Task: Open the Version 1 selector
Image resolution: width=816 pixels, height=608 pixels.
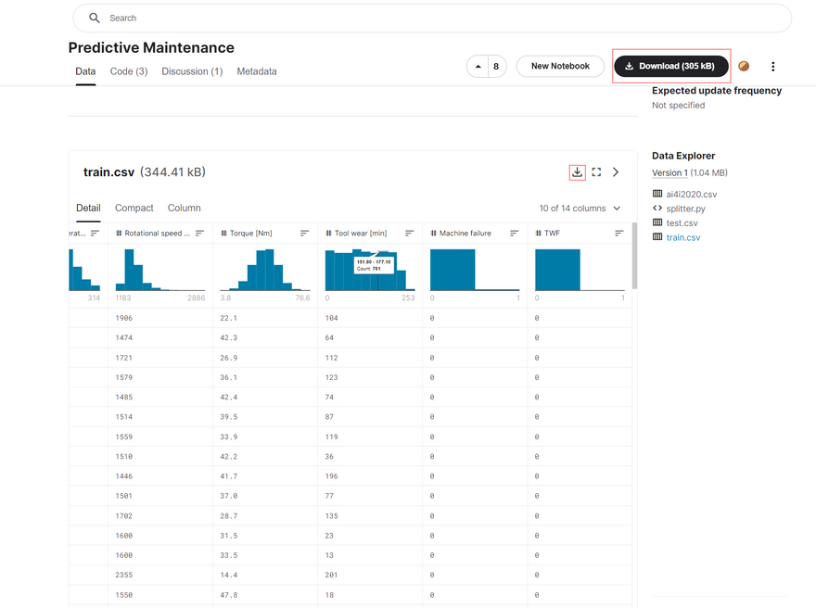Action: [x=669, y=172]
